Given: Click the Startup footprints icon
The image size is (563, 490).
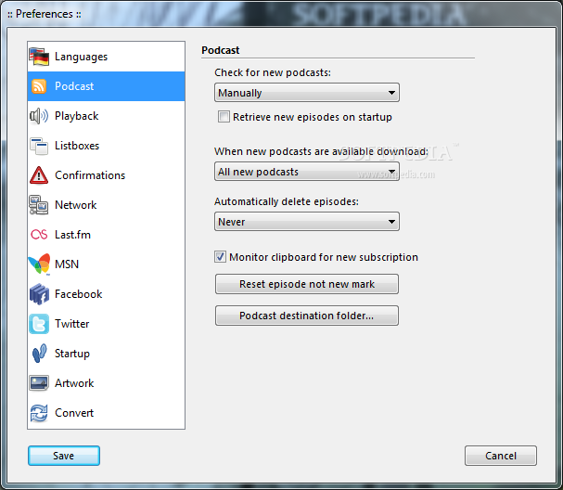Looking at the screenshot, I should coord(39,354).
